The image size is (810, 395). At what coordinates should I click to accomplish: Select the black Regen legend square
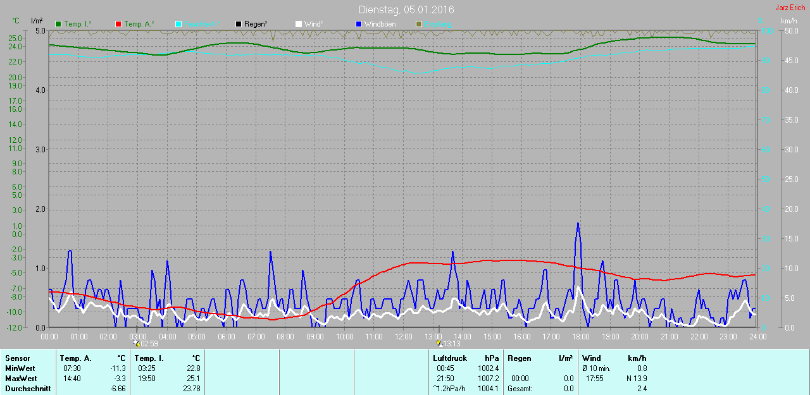point(239,24)
